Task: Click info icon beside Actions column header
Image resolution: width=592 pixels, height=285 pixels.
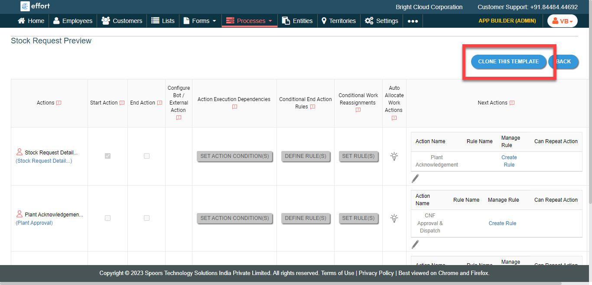Action: [x=59, y=103]
